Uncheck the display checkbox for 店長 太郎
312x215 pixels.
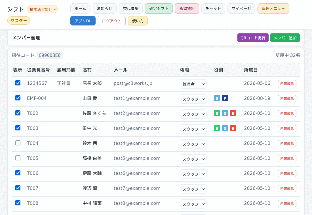pyautogui.click(x=18, y=83)
